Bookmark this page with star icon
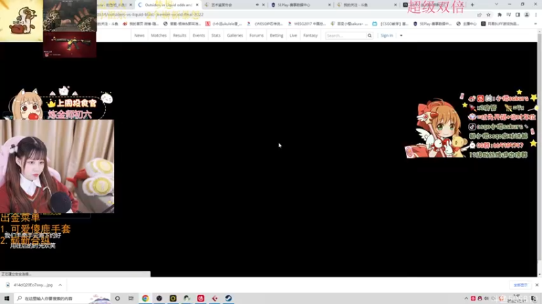 (488, 15)
